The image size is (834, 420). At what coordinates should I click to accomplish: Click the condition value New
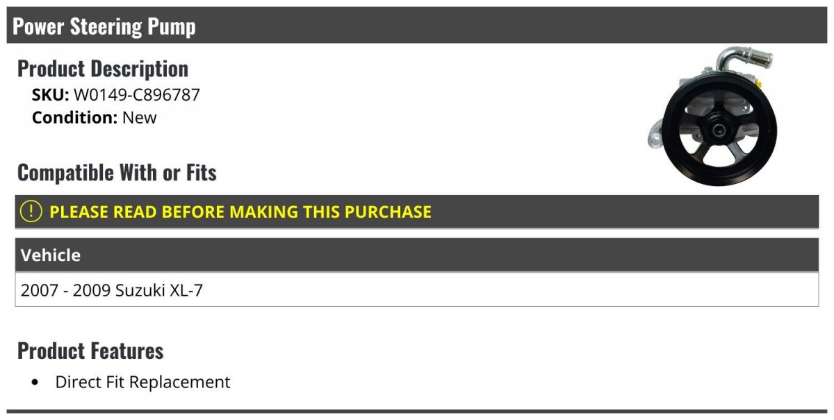(x=140, y=117)
